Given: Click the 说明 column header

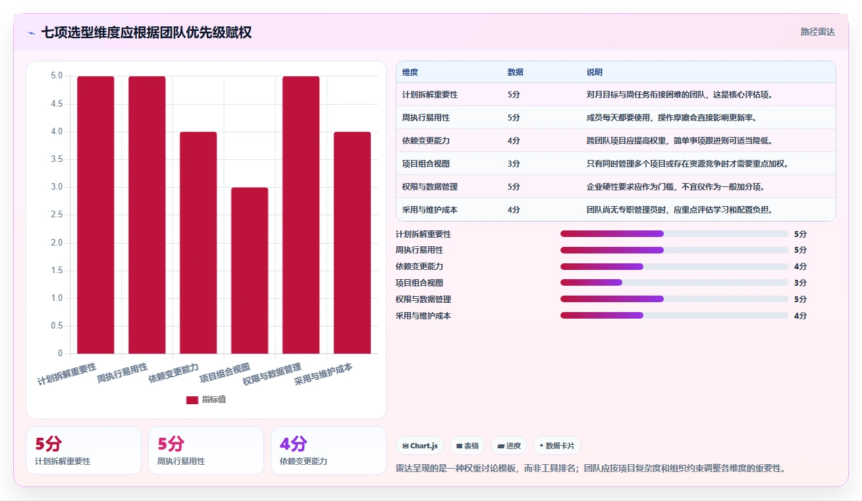Looking at the screenshot, I should click(595, 72).
